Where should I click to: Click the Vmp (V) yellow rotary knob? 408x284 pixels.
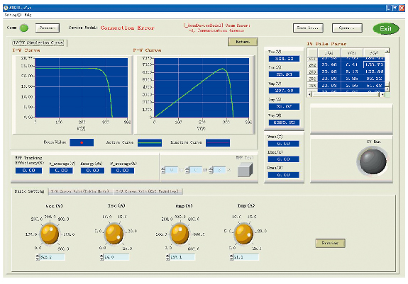[x=180, y=234]
